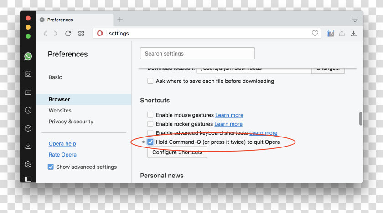Screen dimensions: 383x213
Task: Open Learn more for mouse gestures
Action: (229, 115)
